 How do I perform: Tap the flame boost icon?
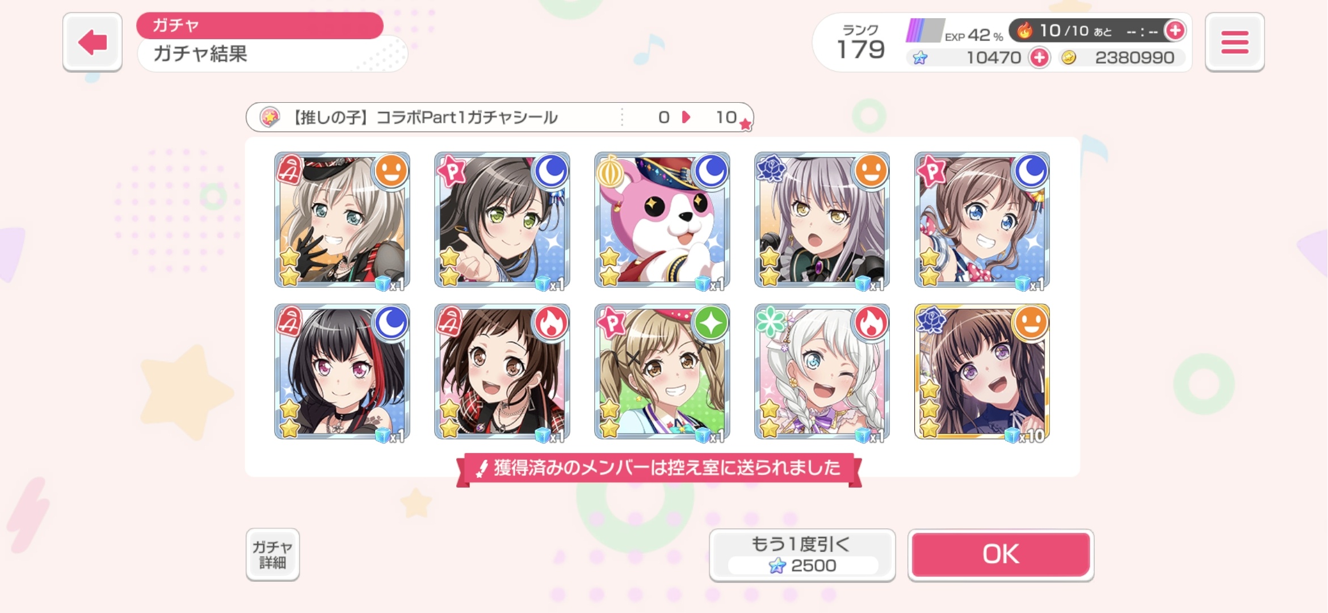(x=1024, y=30)
